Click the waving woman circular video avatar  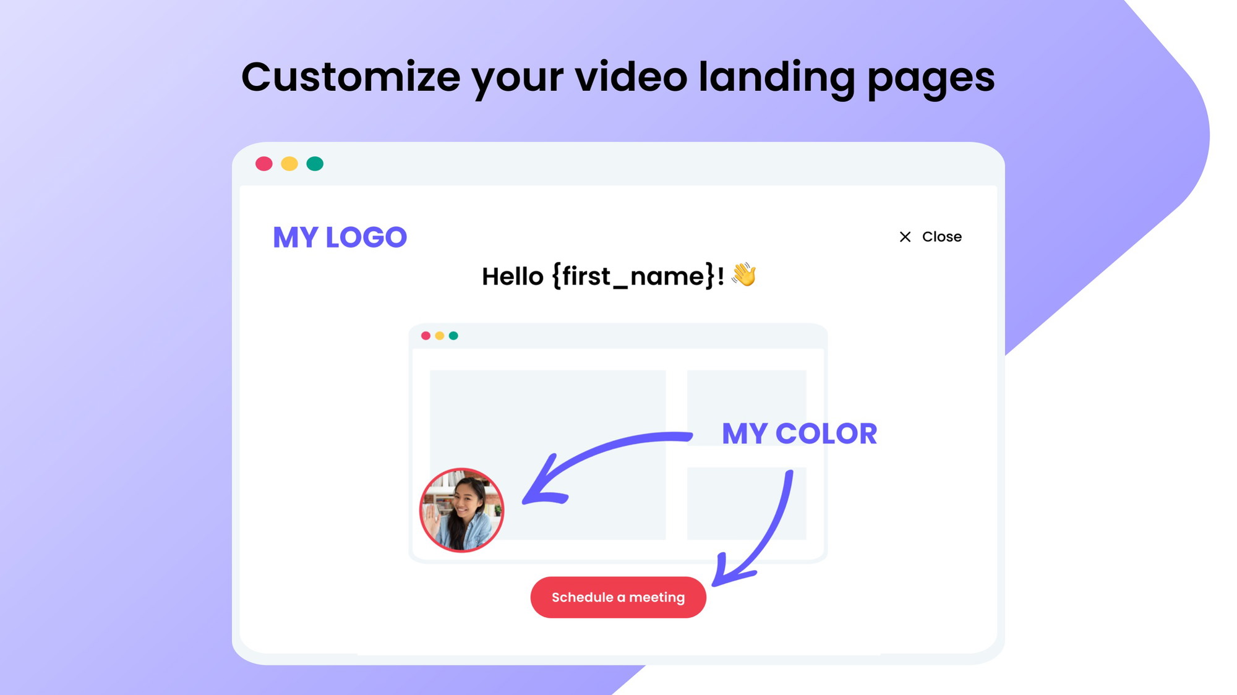tap(461, 510)
